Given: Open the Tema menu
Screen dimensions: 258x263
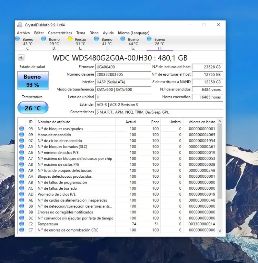Looking at the screenshot, I should coord(81,33).
